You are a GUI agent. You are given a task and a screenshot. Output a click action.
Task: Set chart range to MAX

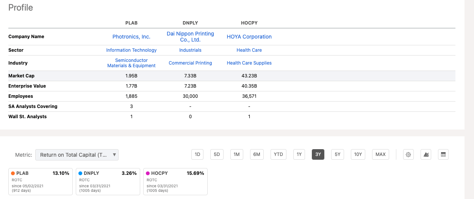coord(380,154)
